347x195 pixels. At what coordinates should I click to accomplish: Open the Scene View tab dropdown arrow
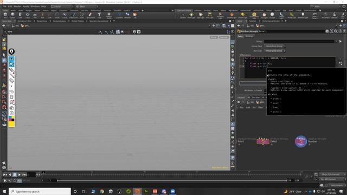(x=15, y=21)
